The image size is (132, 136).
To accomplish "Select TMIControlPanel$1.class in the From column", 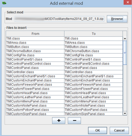I will pos(35,59).
